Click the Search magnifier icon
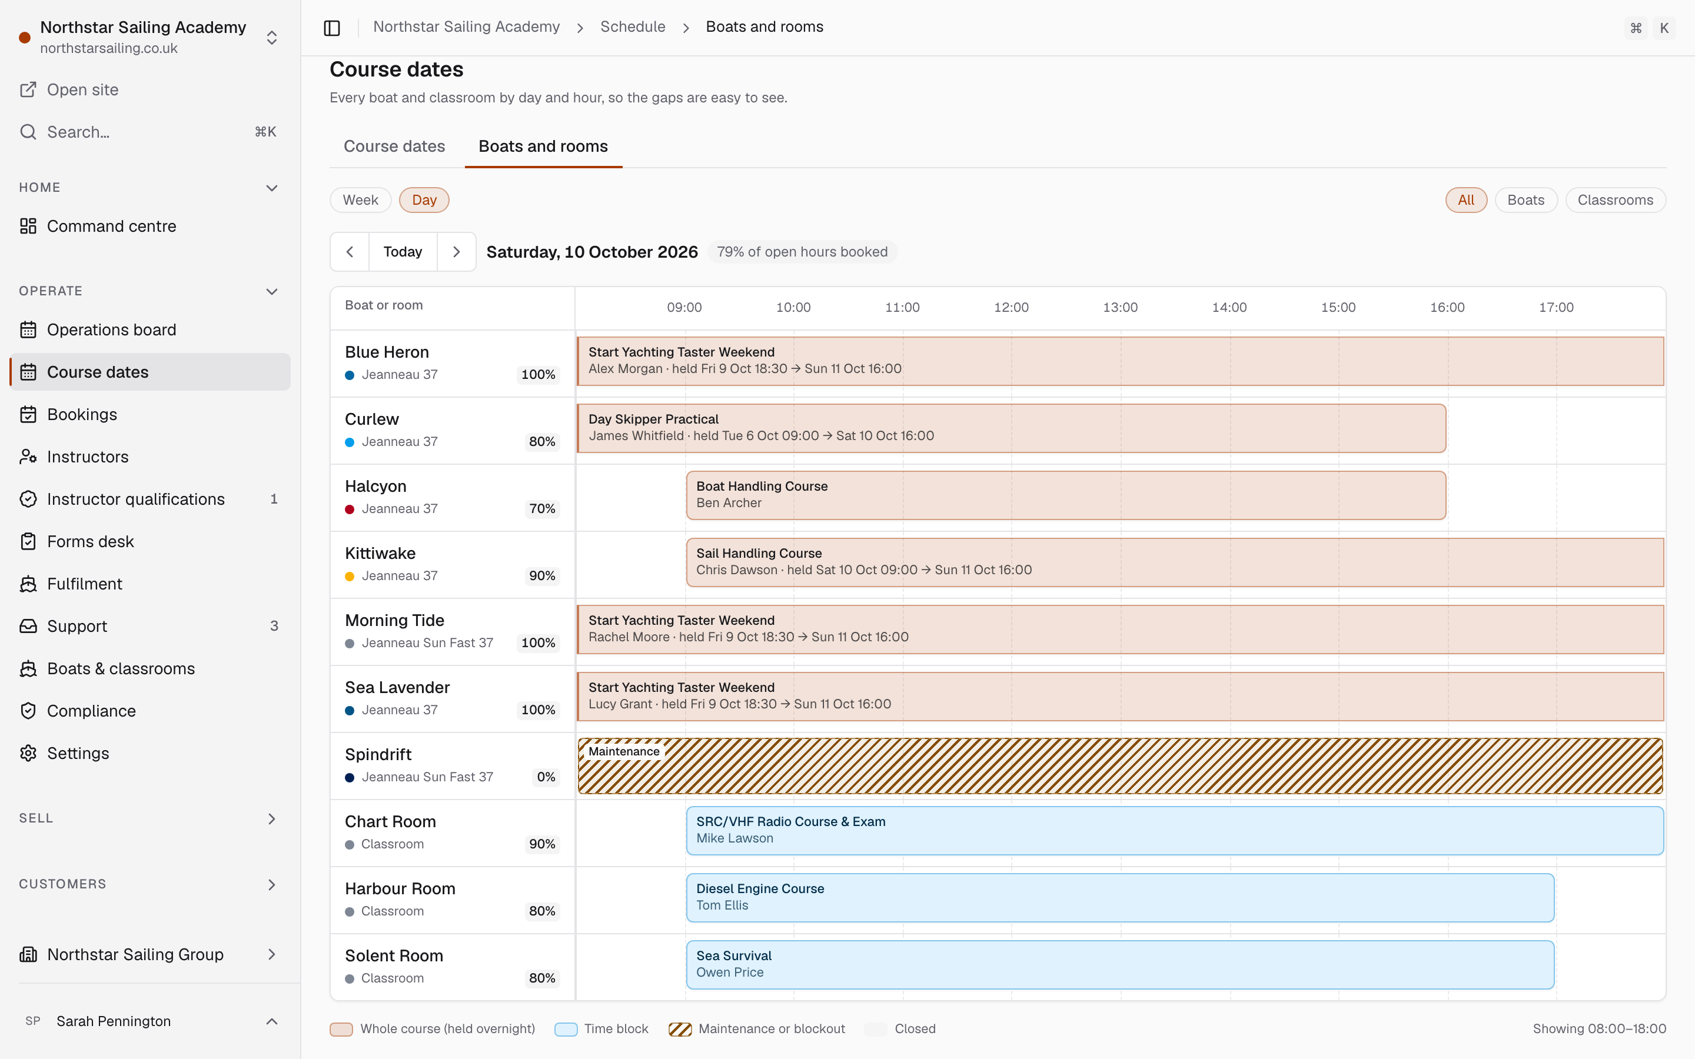This screenshot has height=1059, width=1695. coord(28,132)
